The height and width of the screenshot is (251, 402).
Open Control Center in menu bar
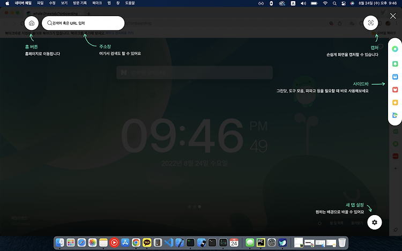(344, 3)
